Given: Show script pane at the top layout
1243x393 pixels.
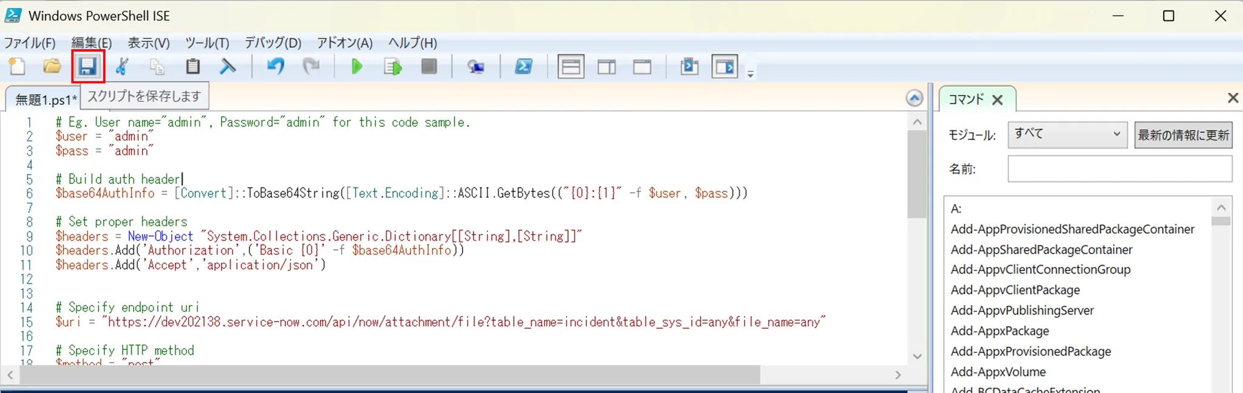Looking at the screenshot, I should (x=571, y=67).
